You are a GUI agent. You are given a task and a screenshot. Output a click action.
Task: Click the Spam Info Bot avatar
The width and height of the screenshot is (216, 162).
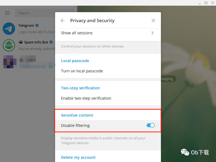9,45
